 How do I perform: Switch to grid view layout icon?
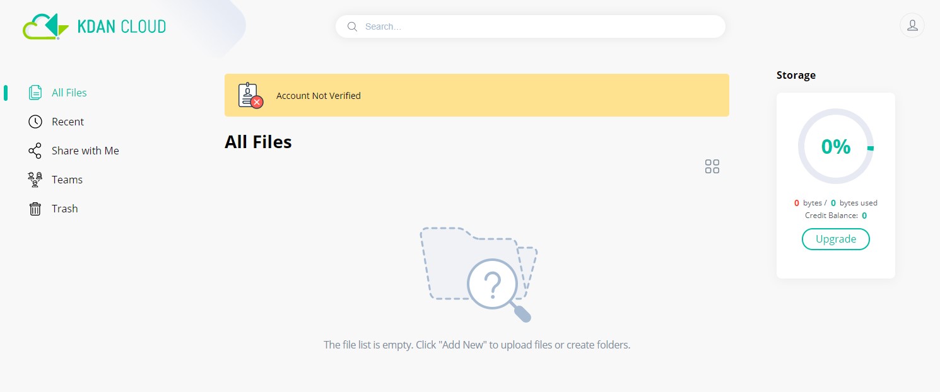pos(712,166)
